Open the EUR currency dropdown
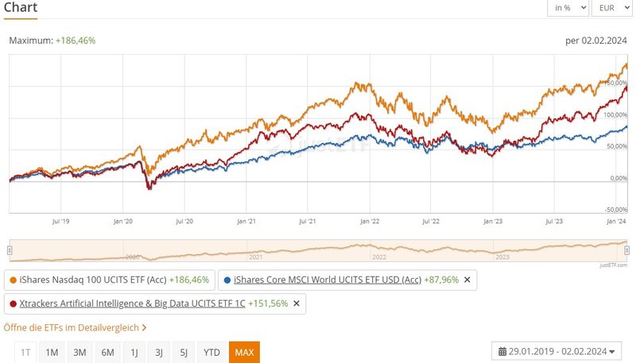This screenshot has width=640, height=363. [x=613, y=7]
